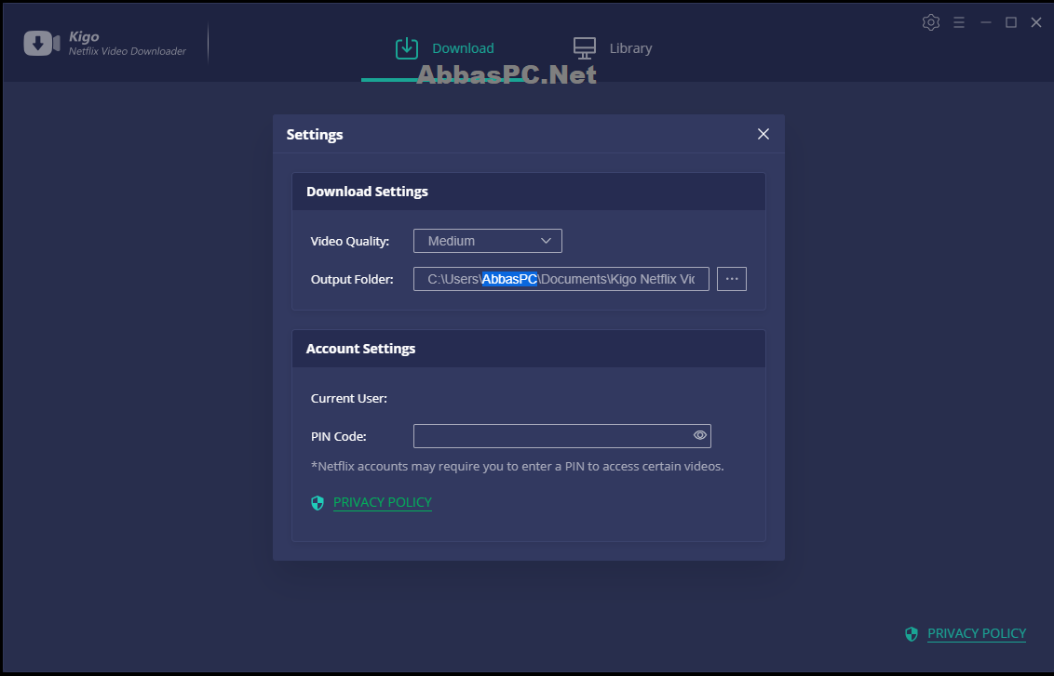1054x676 pixels.
Task: Click the Kigo downloader logo icon
Action: [x=42, y=43]
